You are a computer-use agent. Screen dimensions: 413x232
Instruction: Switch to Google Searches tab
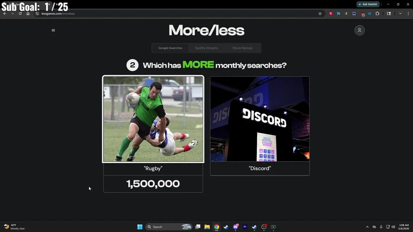170,48
